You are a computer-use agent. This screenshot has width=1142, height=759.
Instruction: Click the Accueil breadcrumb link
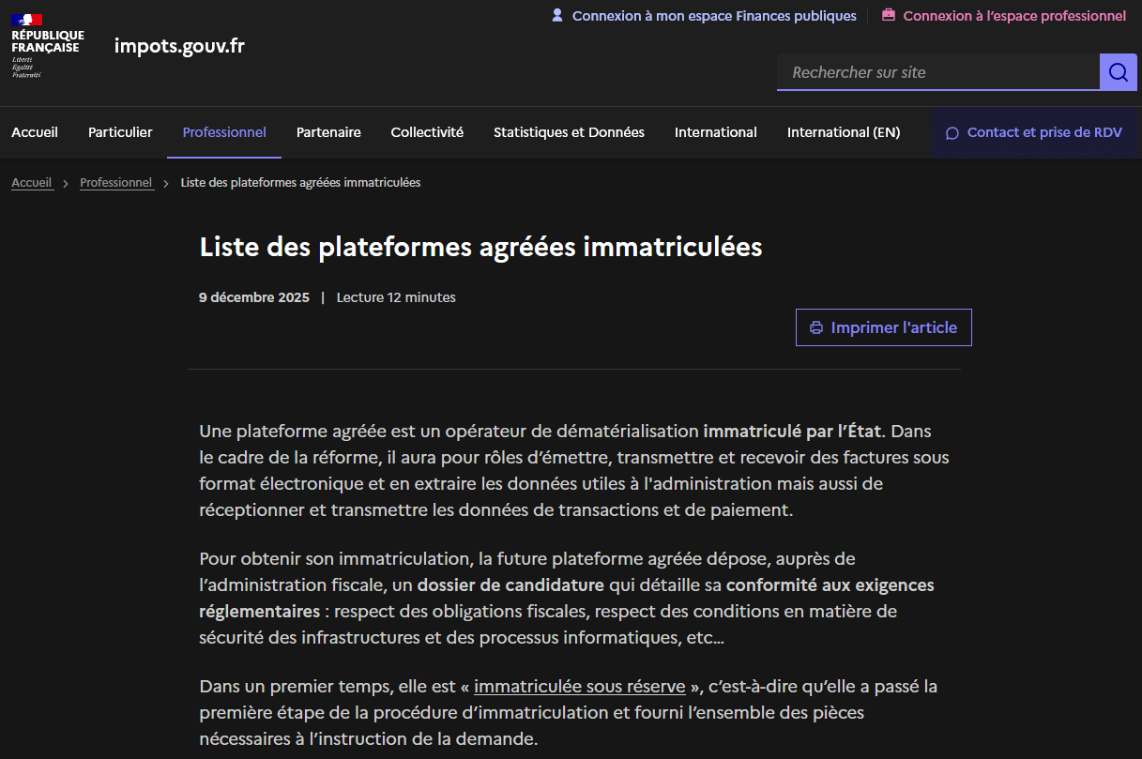click(x=32, y=183)
